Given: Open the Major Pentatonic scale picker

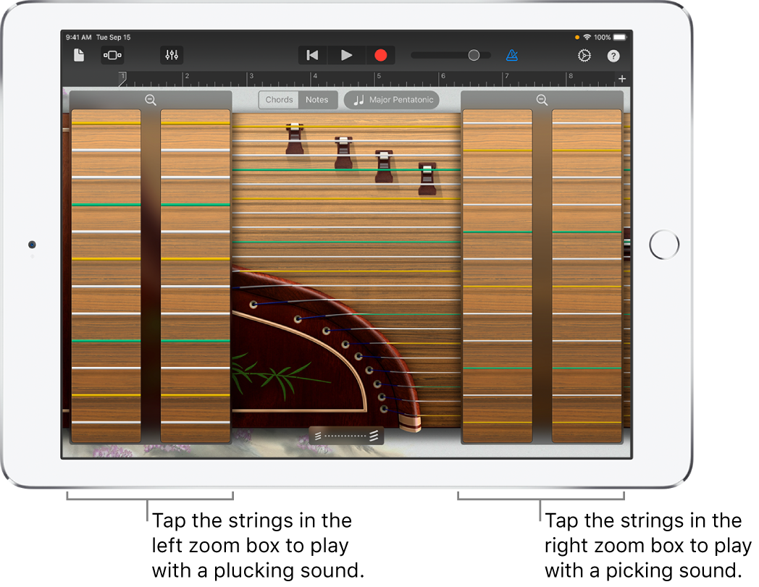Looking at the screenshot, I should pyautogui.click(x=391, y=100).
